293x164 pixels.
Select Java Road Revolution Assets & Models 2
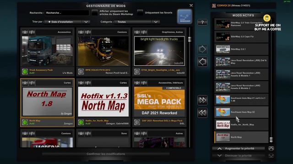pos(241,87)
